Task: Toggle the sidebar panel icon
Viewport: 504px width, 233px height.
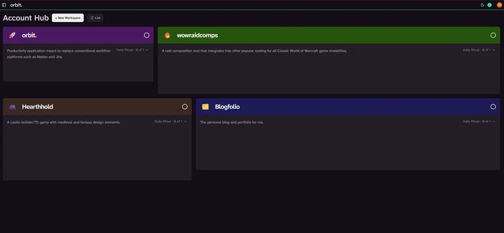Action: click(4, 5)
